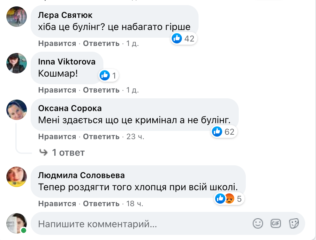
Task: Reply to Лєра Святюк's comment with Ответить
Action: tap(101, 43)
